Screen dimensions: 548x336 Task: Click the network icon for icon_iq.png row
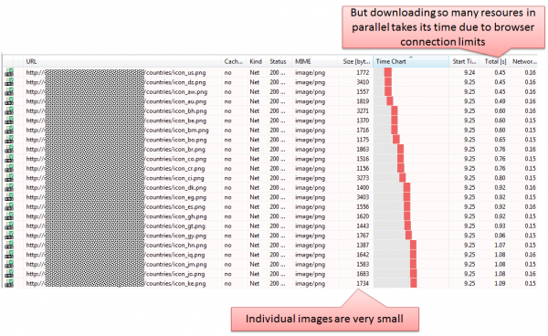point(9,255)
